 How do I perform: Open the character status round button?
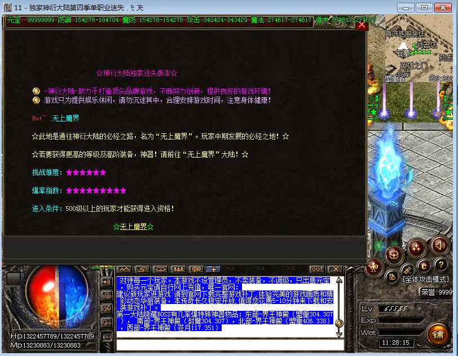point(374,268)
